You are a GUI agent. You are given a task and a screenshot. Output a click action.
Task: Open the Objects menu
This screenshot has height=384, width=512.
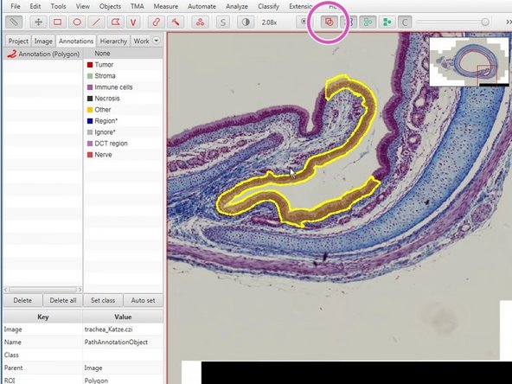(110, 6)
